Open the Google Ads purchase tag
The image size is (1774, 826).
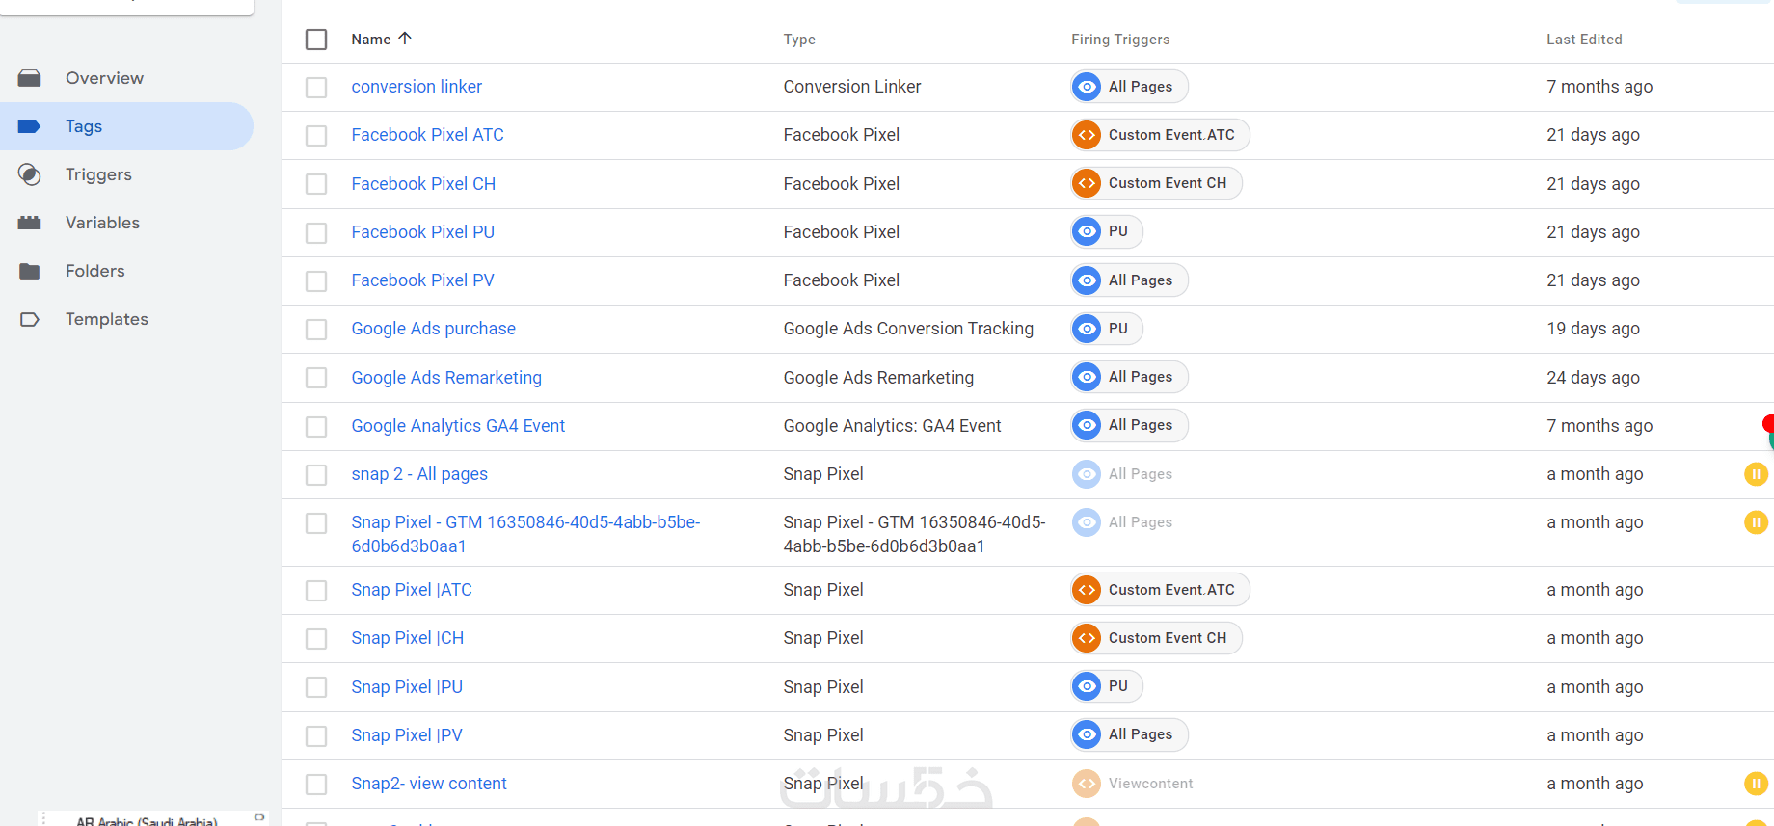click(x=433, y=329)
